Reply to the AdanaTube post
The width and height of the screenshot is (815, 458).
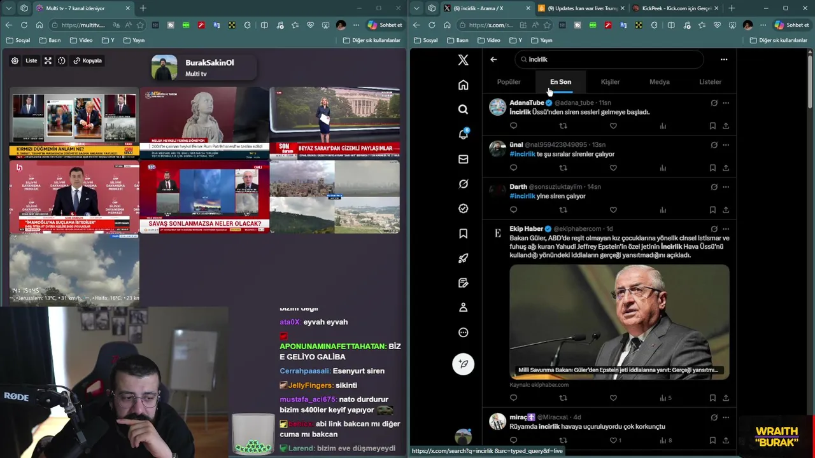coord(514,126)
